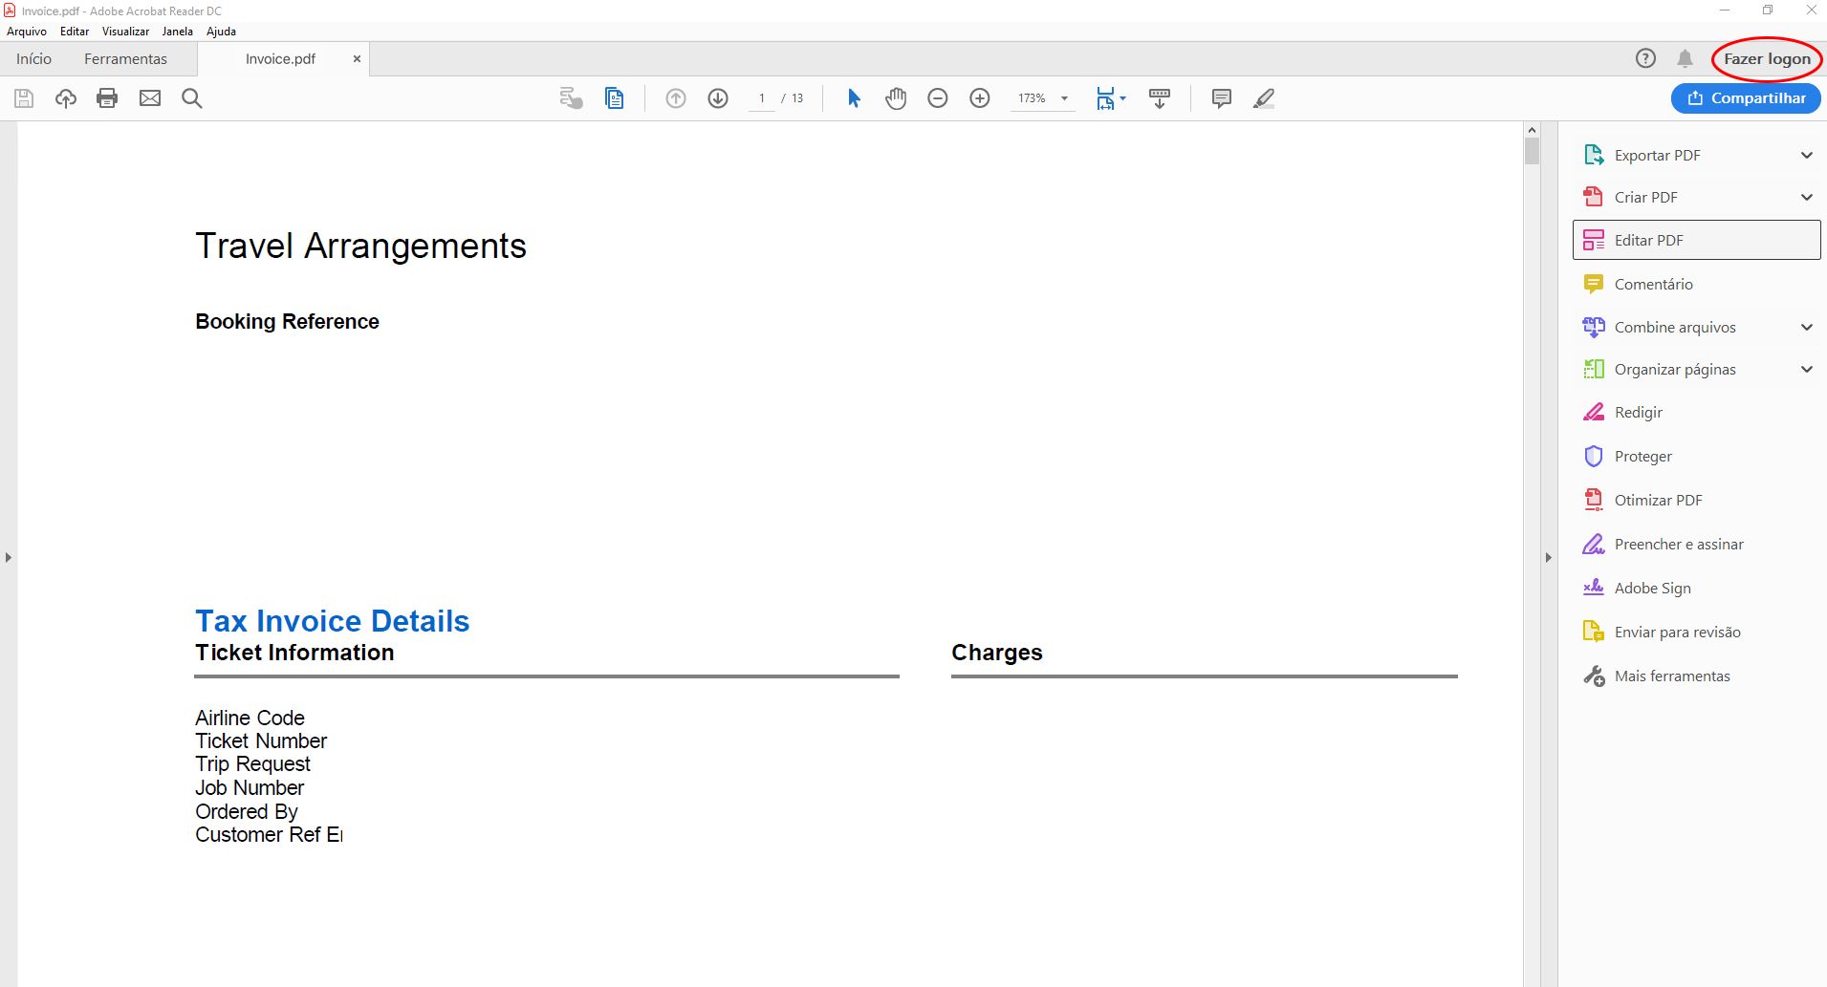Open the Ajuda menu
1827x987 pixels.
221,32
